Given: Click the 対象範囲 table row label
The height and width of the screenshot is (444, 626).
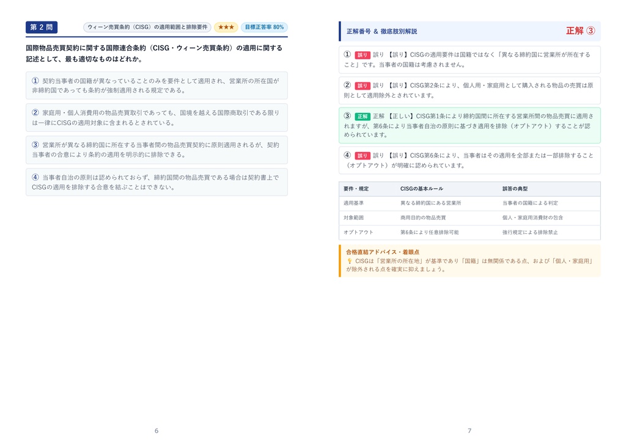Looking at the screenshot, I should 353,218.
